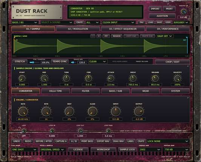Adjust the Source BPM slider
This screenshot has width=201, height=162.
(74, 63)
